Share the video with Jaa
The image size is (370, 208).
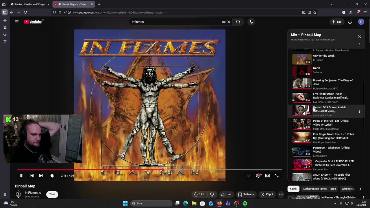pos(226,194)
